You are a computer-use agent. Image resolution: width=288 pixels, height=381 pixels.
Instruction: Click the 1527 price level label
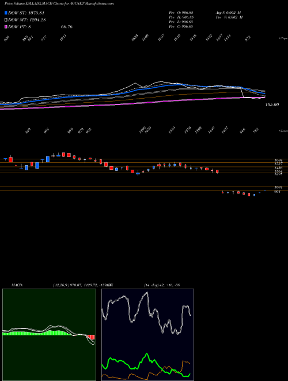[278, 164]
